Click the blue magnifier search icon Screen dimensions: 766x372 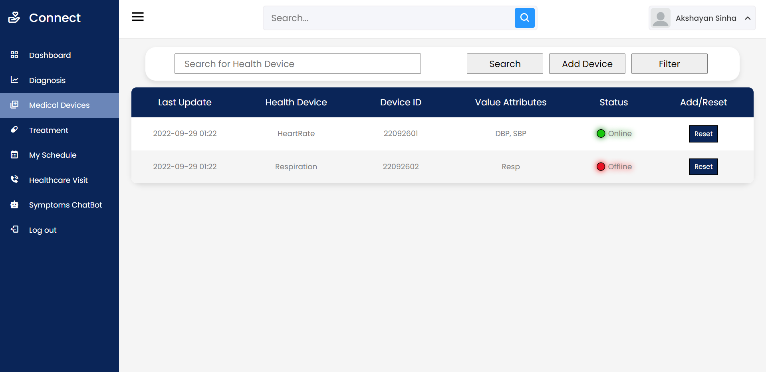coord(524,18)
